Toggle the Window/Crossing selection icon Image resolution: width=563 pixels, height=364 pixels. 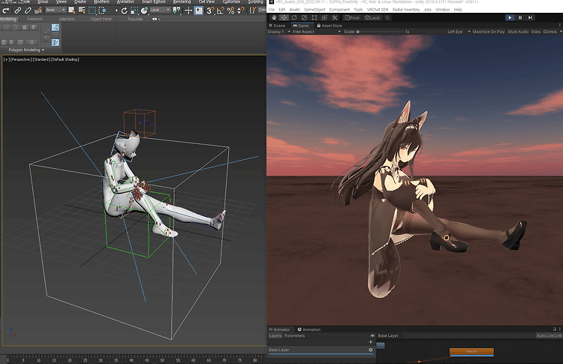tap(102, 11)
